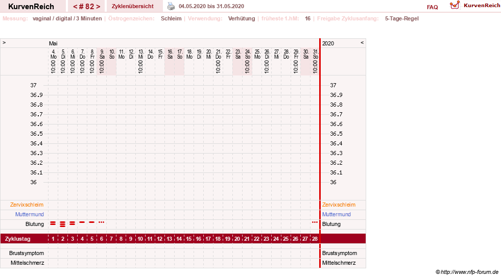Click the KurvenReich title at top left
The width and height of the screenshot is (501, 278).
click(31, 7)
